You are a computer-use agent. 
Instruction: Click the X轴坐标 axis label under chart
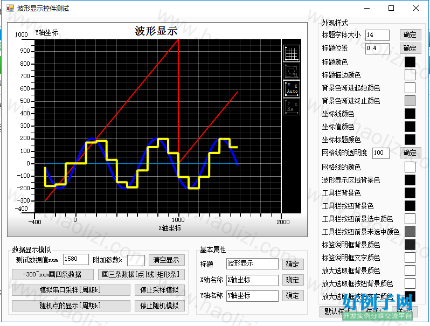coord(170,228)
